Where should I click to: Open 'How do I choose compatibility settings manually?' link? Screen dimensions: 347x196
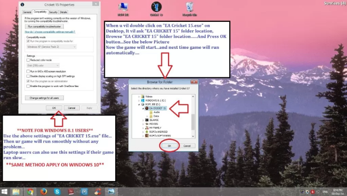50,32
